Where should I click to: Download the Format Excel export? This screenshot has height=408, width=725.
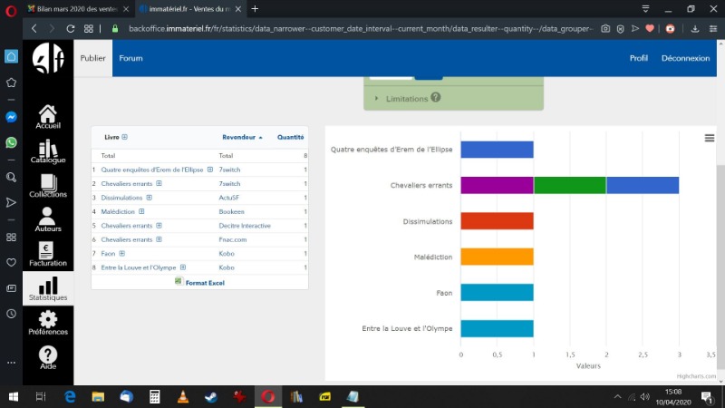(x=204, y=283)
